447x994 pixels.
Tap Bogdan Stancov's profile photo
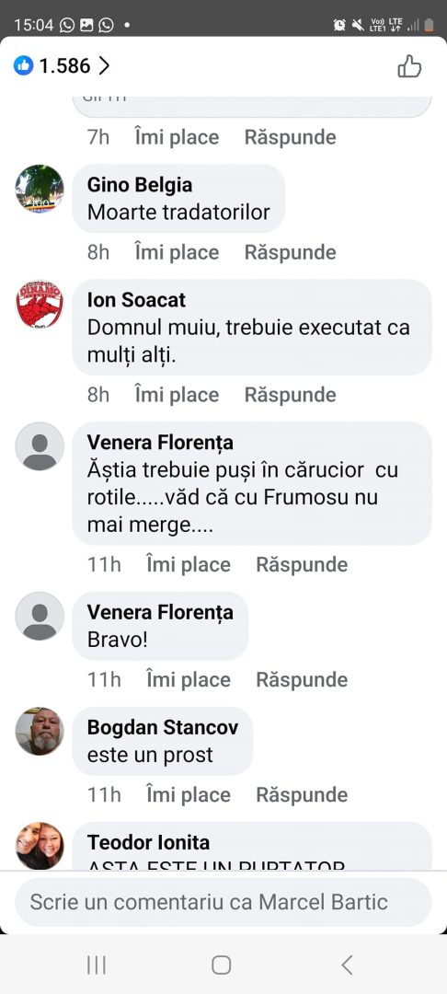click(40, 732)
